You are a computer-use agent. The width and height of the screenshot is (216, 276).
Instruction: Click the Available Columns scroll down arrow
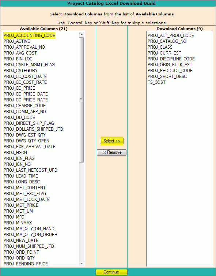(82, 264)
